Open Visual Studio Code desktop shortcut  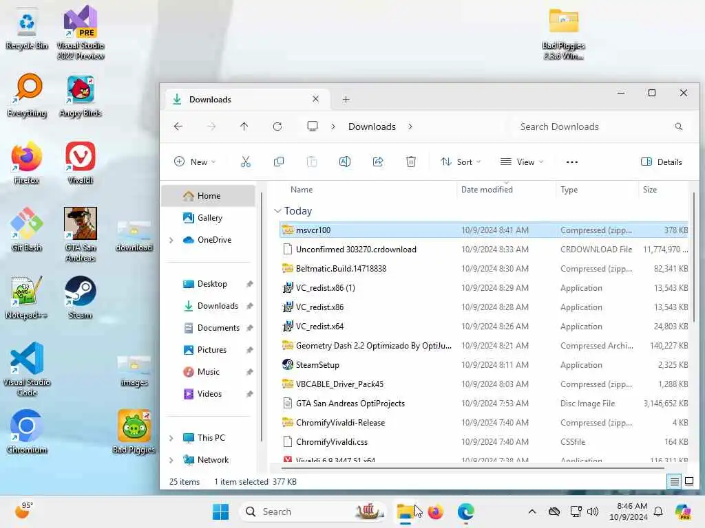coord(27,369)
